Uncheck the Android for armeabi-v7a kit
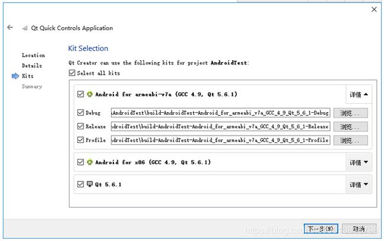 click(80, 94)
